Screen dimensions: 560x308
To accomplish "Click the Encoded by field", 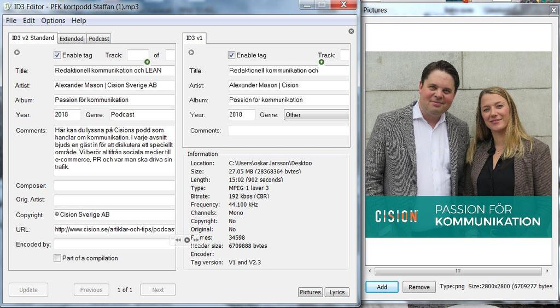I will 114,245.
